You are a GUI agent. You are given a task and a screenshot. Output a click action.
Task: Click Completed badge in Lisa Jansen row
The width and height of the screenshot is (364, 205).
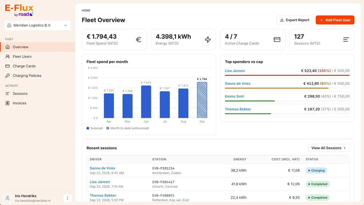tap(318, 184)
